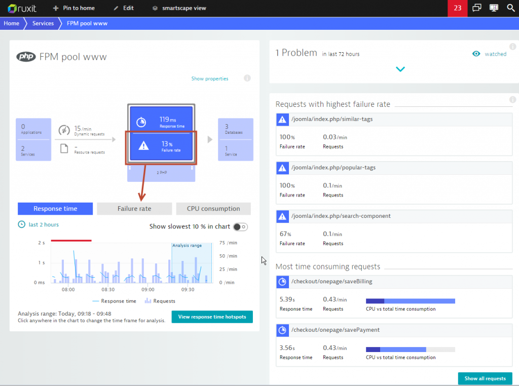Click stopwatch icon for saveBilling request
Screen dimensions: 519x386
(x=282, y=282)
